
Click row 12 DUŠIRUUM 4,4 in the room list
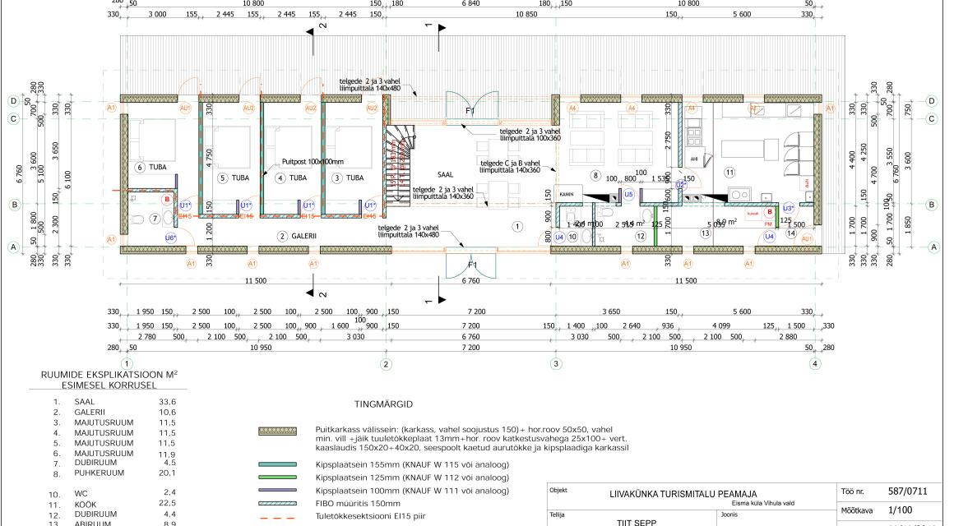[113, 514]
